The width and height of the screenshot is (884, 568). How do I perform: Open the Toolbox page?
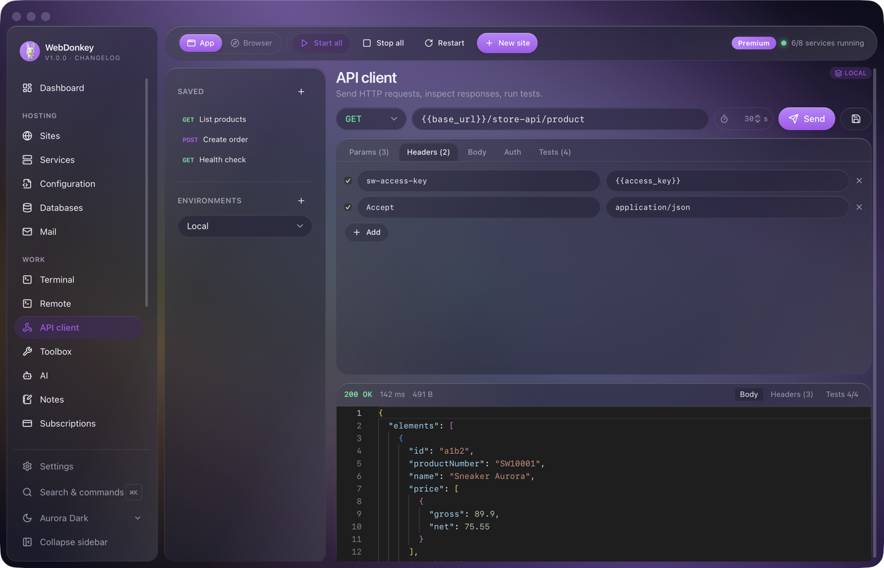tap(79, 352)
